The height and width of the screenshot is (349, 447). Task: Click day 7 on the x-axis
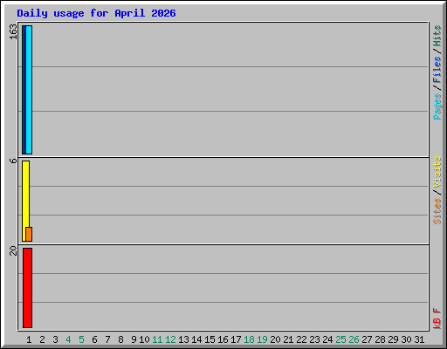[107, 339]
